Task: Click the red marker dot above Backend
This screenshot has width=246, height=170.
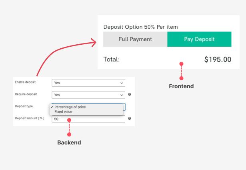Action: pyautogui.click(x=69, y=120)
